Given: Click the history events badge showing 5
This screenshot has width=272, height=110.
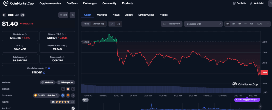Looking at the screenshot, I should [86, 100].
